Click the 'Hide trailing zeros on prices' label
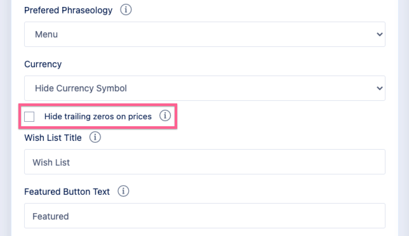The image size is (409, 236). pos(98,116)
